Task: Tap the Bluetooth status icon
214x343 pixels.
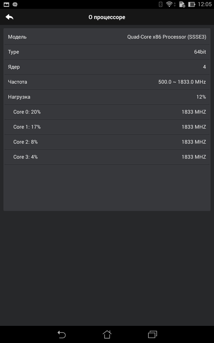Action: [x=160, y=4]
